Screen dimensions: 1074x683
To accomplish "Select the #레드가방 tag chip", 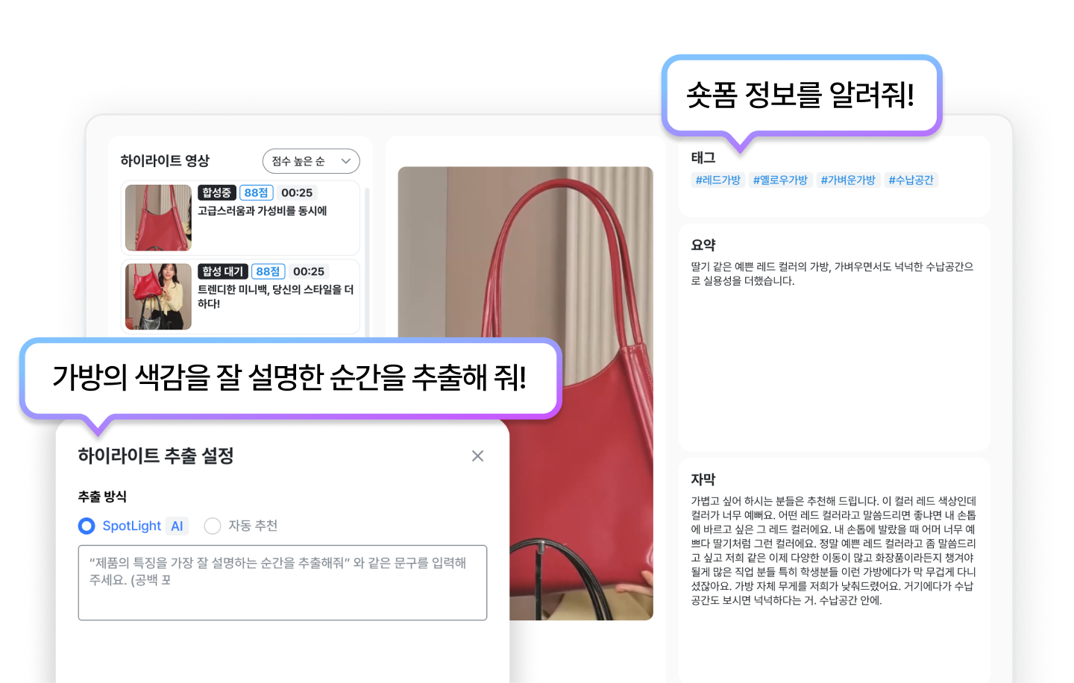I will [x=717, y=180].
